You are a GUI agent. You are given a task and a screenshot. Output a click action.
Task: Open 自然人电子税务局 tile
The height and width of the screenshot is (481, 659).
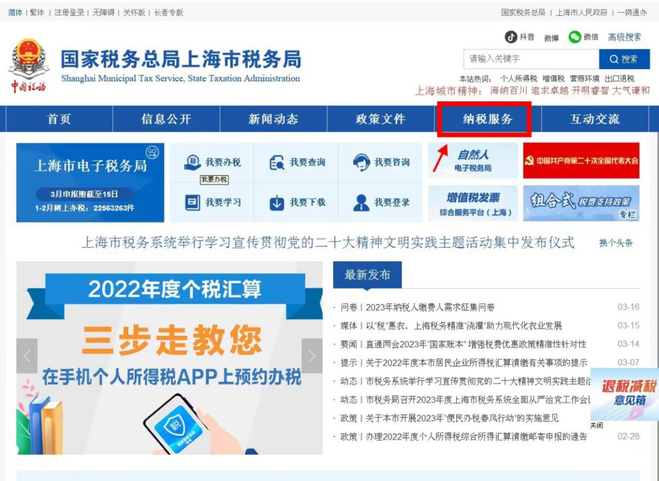coord(474,161)
